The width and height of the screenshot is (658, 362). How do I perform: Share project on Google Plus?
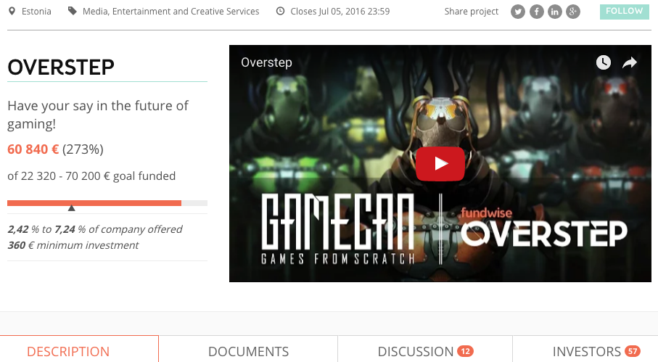click(573, 12)
